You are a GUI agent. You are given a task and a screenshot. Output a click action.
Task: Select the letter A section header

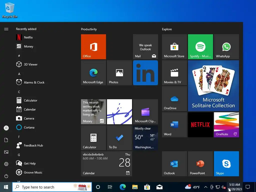pyautogui.click(x=19, y=74)
